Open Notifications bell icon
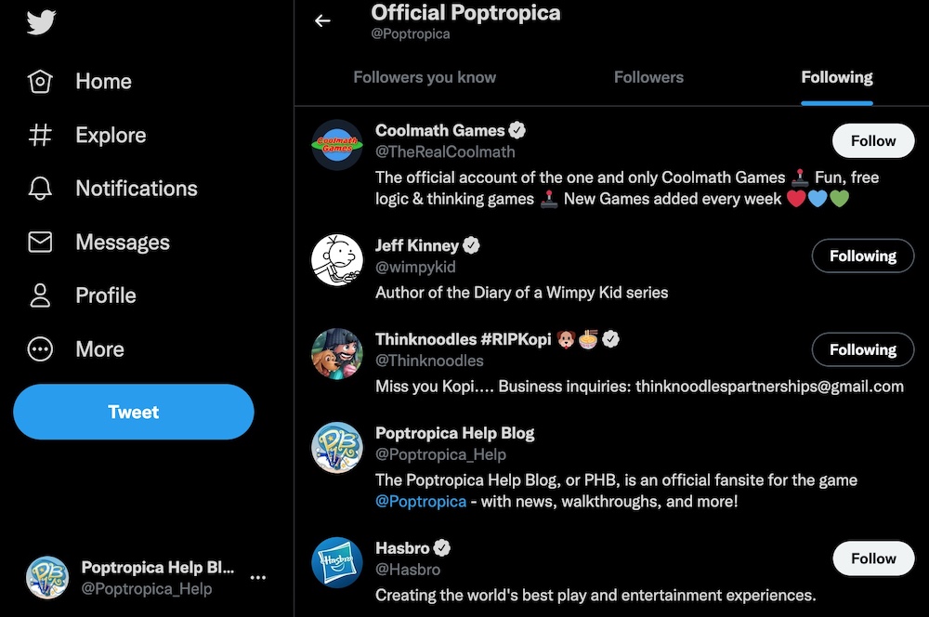The image size is (929, 617). [x=40, y=189]
